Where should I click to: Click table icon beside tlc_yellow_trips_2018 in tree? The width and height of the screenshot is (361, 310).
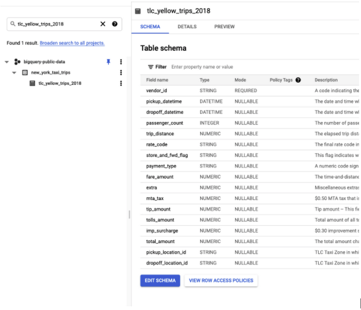coord(32,83)
